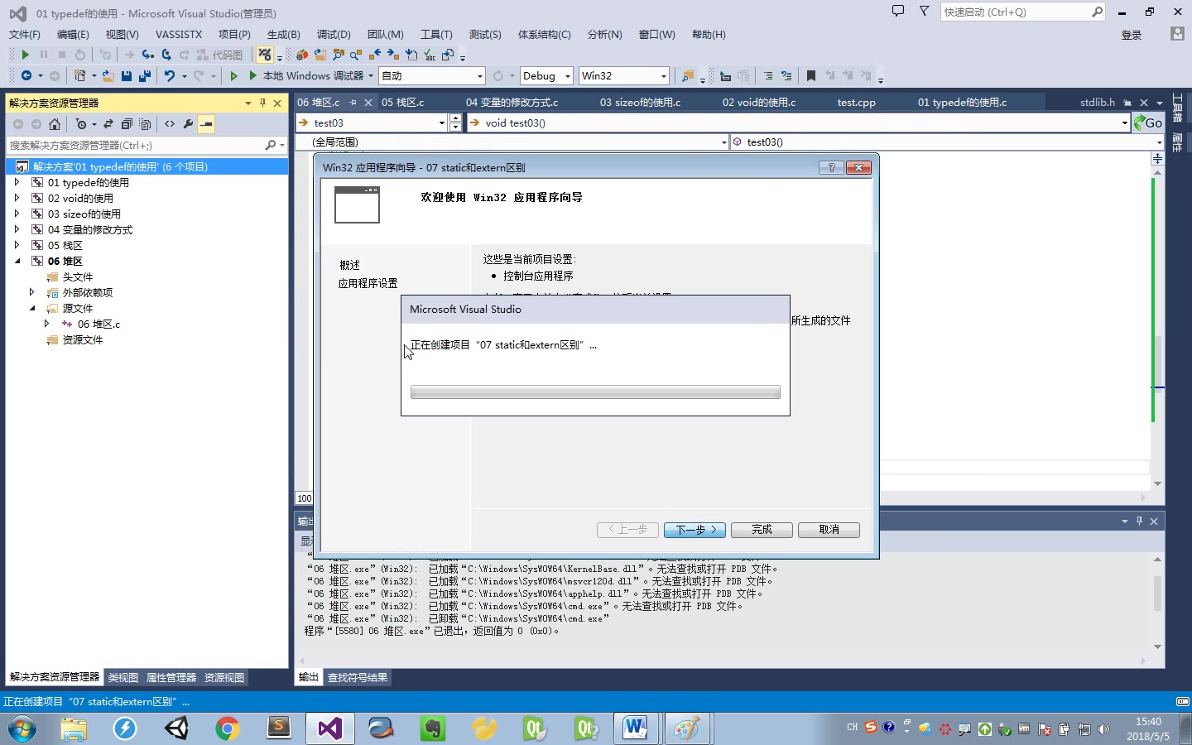This screenshot has width=1192, height=745.
Task: Click the Sync with Active Document icon
Action: tap(108, 124)
